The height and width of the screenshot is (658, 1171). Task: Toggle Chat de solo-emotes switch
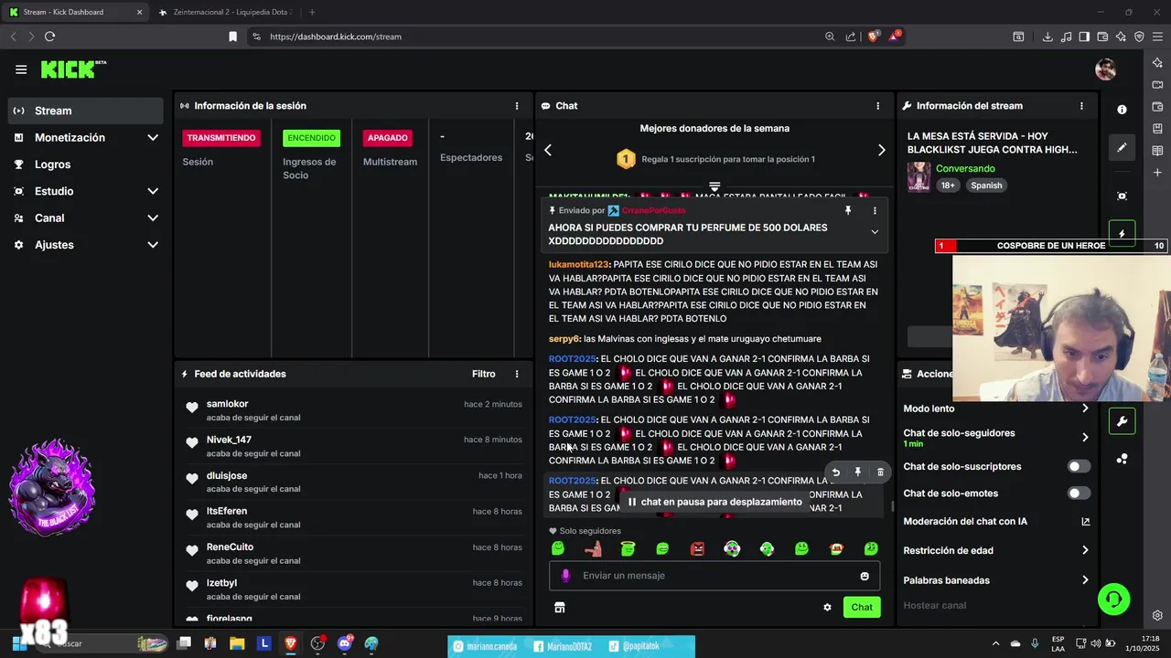pyautogui.click(x=1080, y=493)
